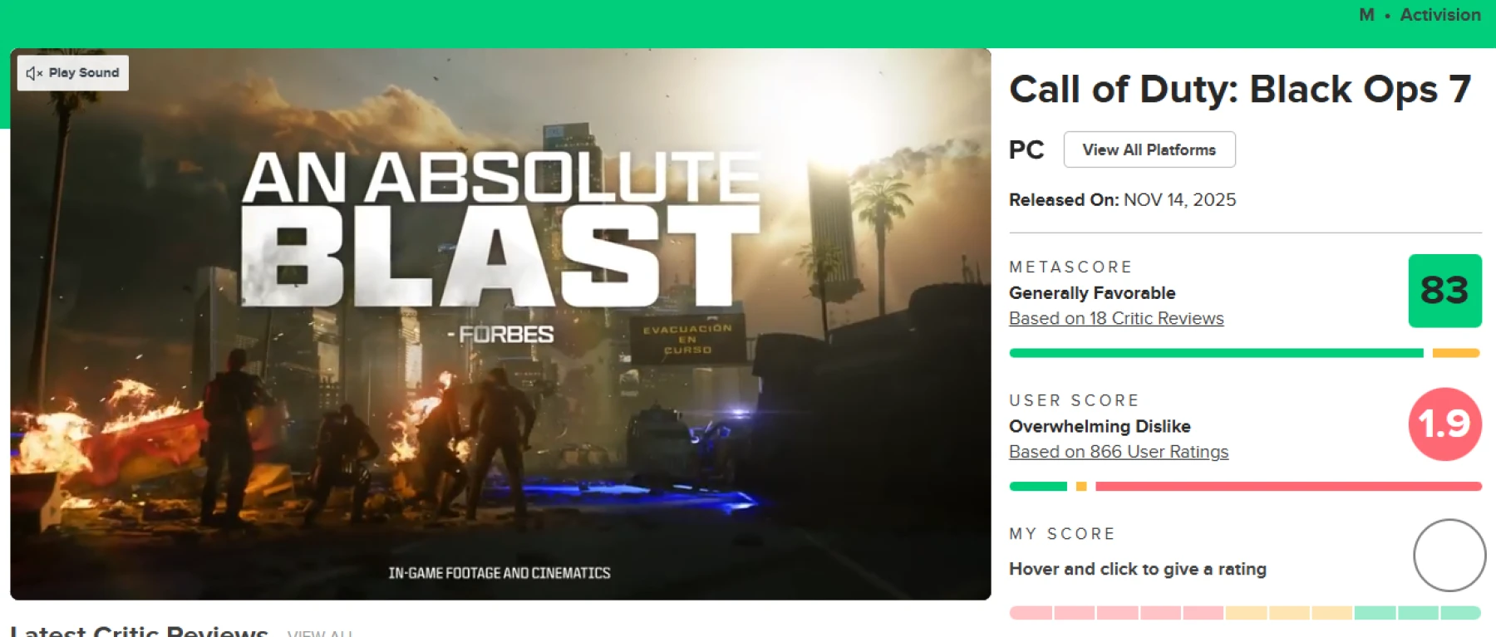Click the Play Sound button
Image resolution: width=1496 pixels, height=637 pixels.
point(72,72)
